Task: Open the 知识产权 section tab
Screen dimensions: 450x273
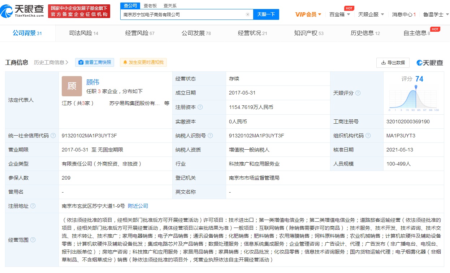Action: [309, 33]
